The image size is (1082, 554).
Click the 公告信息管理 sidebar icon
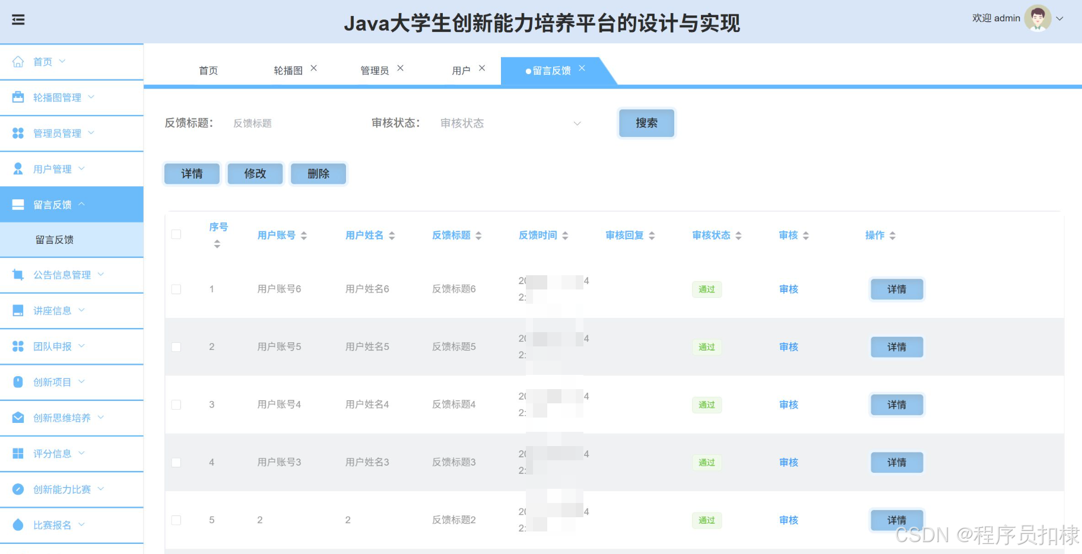17,275
